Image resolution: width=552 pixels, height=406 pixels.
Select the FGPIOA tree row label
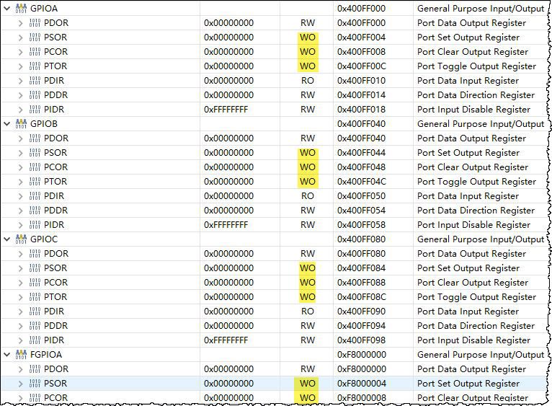[x=46, y=355]
